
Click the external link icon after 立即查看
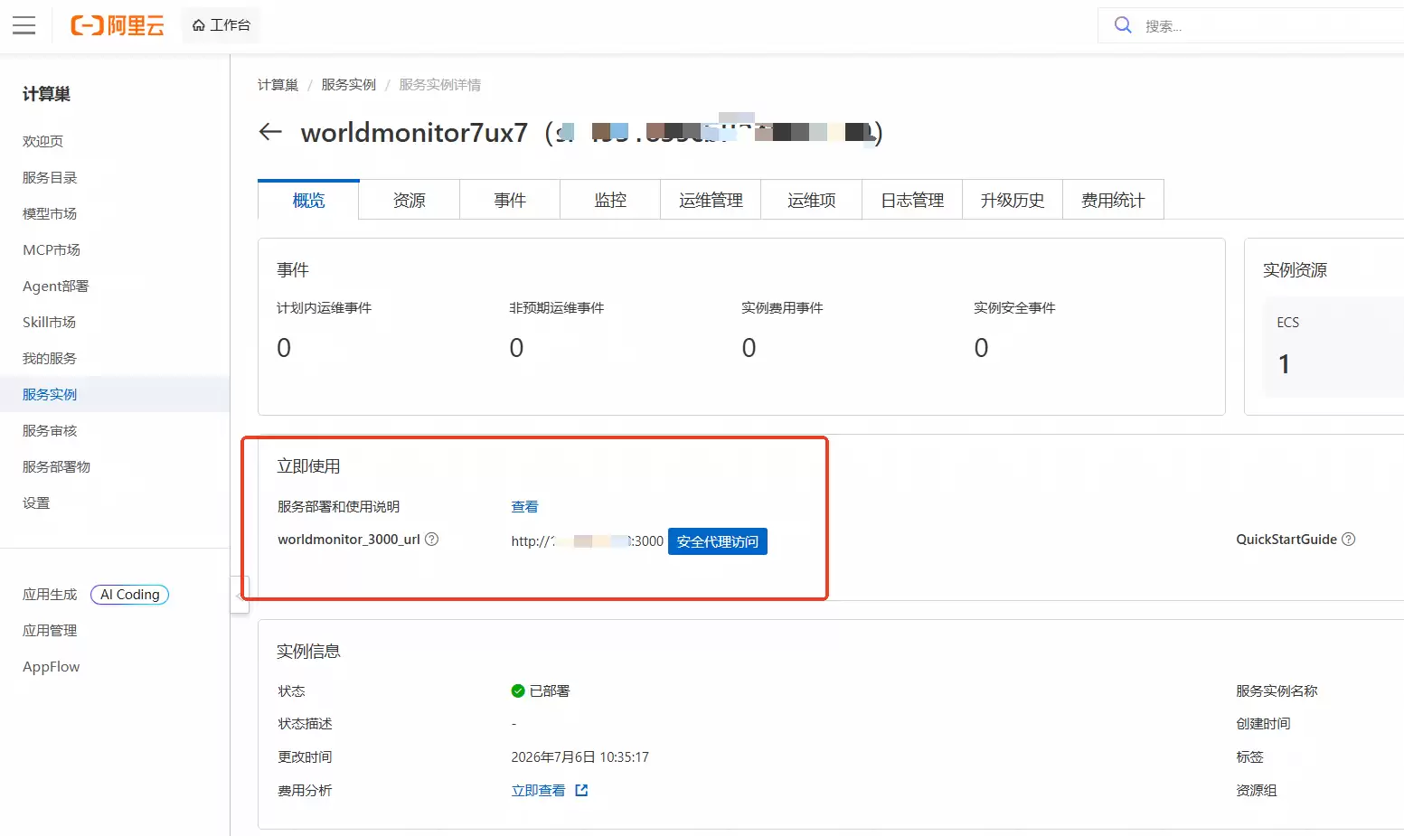pos(581,790)
